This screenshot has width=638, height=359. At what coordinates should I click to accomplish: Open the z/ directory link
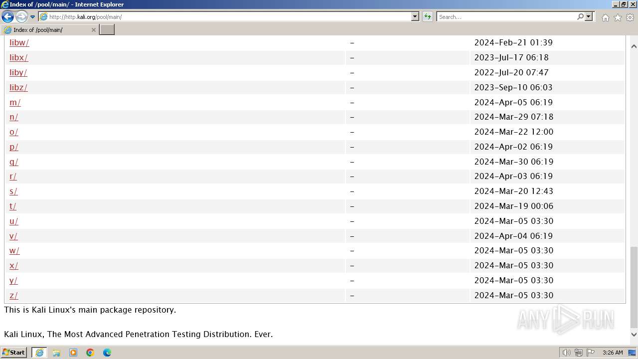pyautogui.click(x=13, y=295)
